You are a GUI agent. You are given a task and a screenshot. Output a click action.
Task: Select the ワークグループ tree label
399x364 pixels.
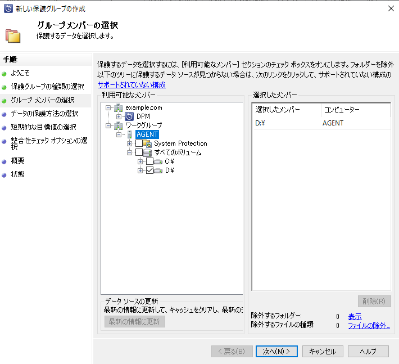[143, 125]
